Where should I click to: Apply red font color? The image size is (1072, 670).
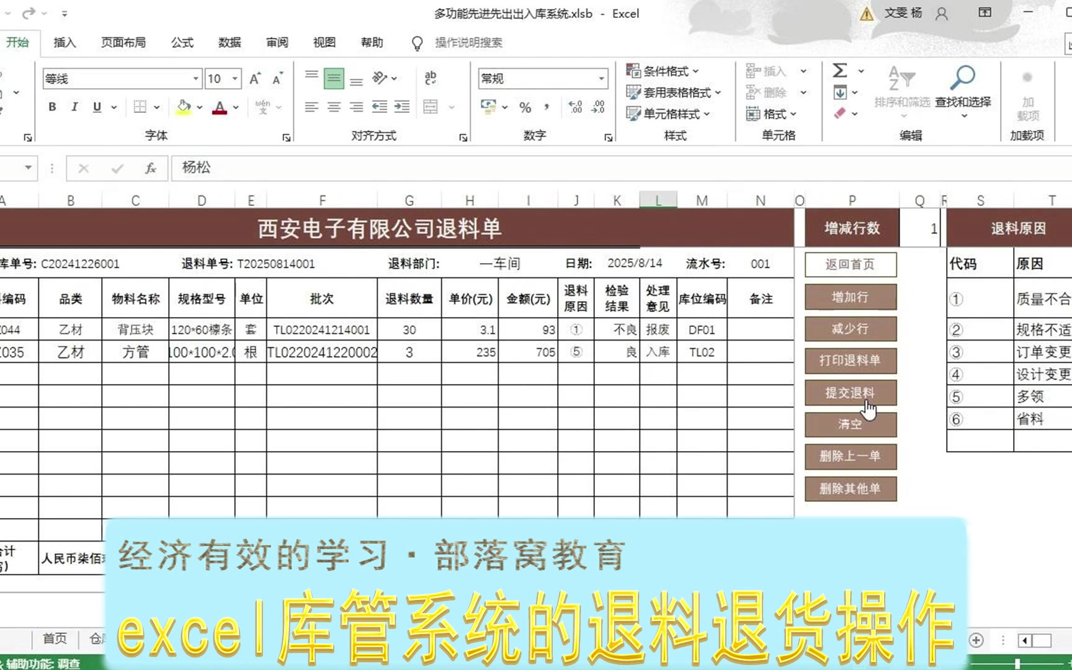220,107
